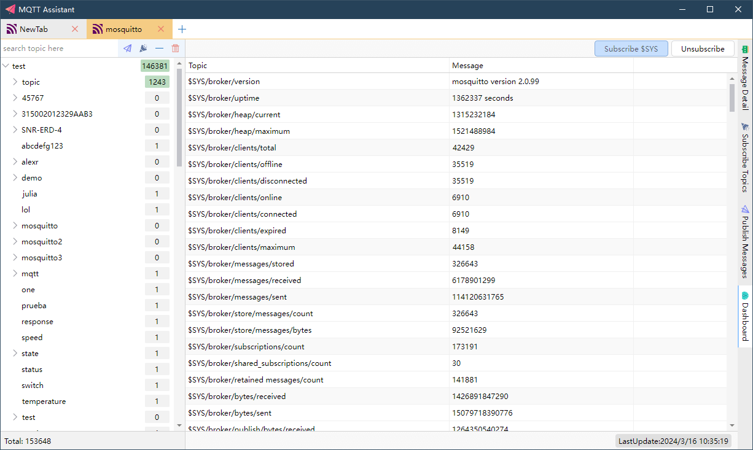Screen dimensions: 753x450
Task: Click the dashboard table scrollbar up arrow
Action: pyautogui.click(x=732, y=78)
